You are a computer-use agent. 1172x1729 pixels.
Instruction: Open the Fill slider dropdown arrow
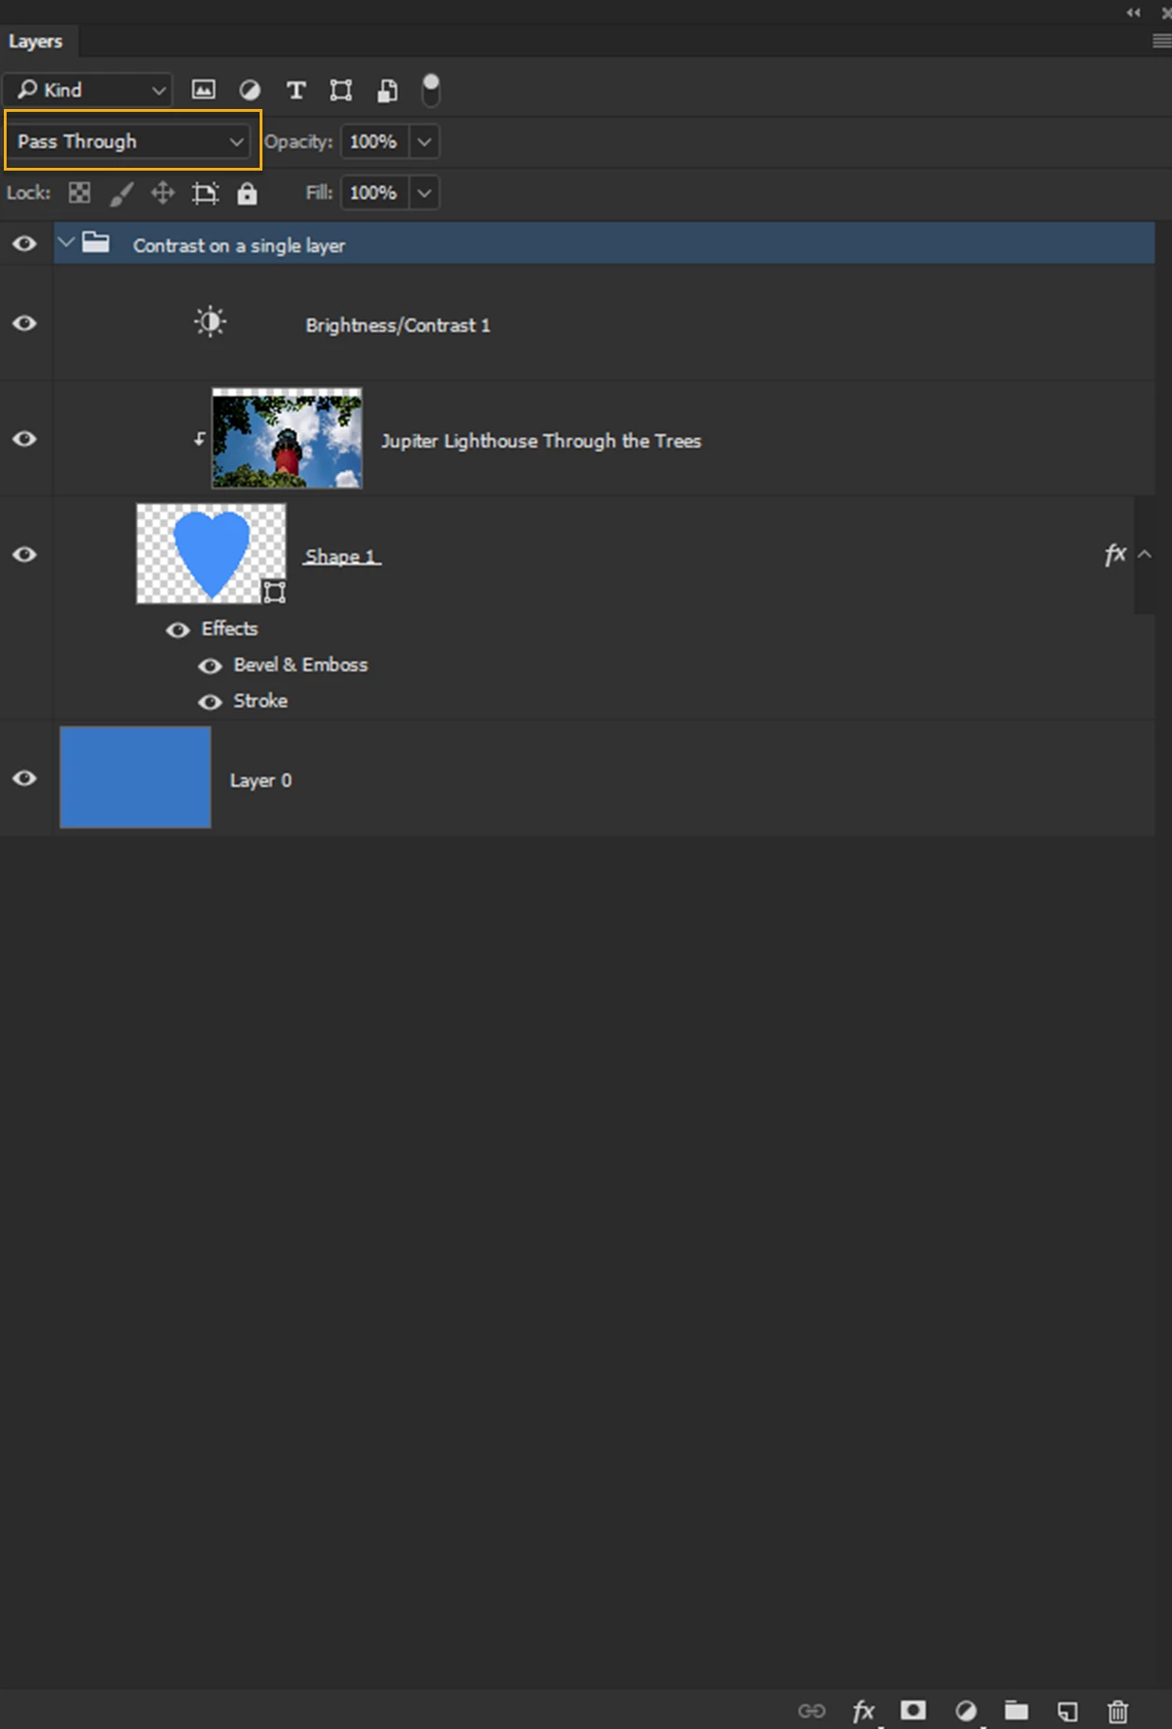tap(424, 193)
